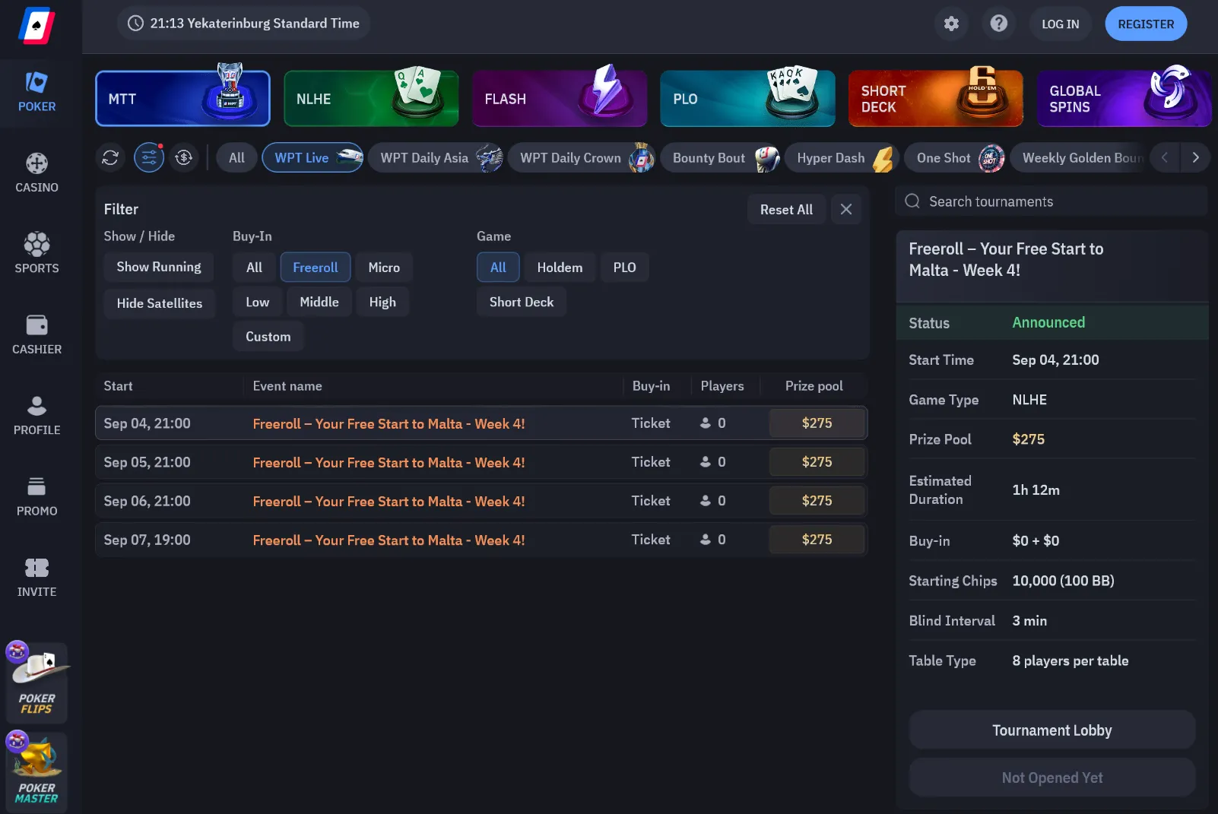Screen dimensions: 1218x814
Task: Open Custom buy-in filter
Action: 268,337
